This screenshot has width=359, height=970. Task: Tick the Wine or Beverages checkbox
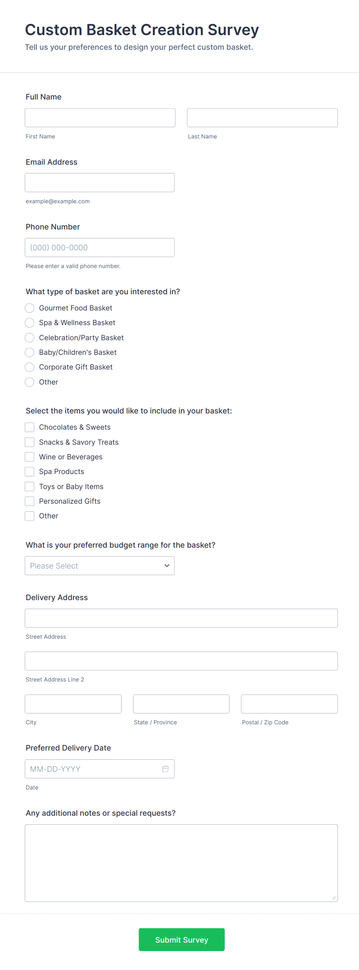30,457
